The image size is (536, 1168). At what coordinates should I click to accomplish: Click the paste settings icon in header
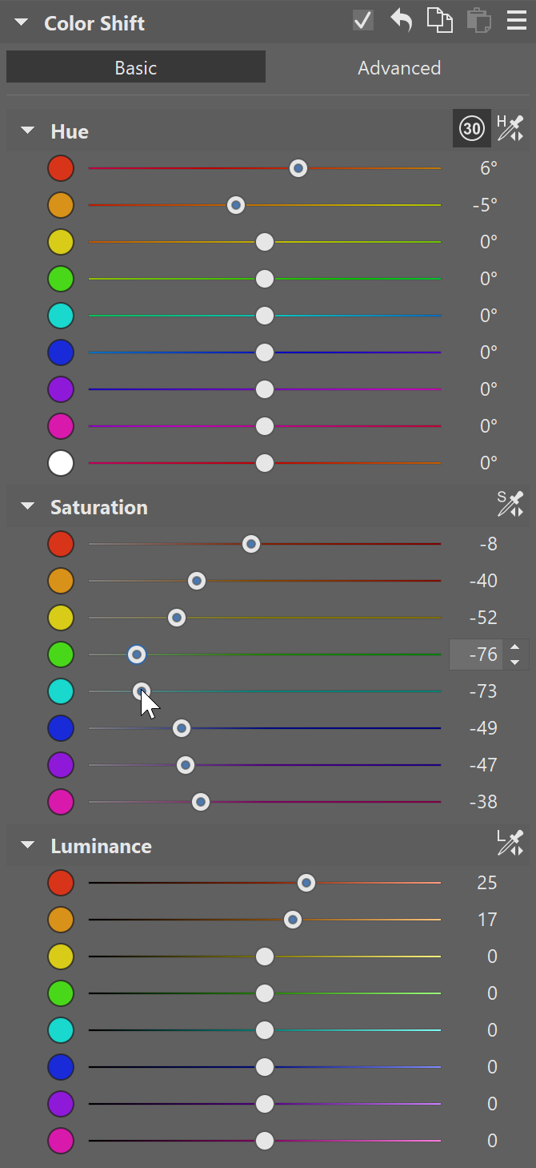point(478,20)
